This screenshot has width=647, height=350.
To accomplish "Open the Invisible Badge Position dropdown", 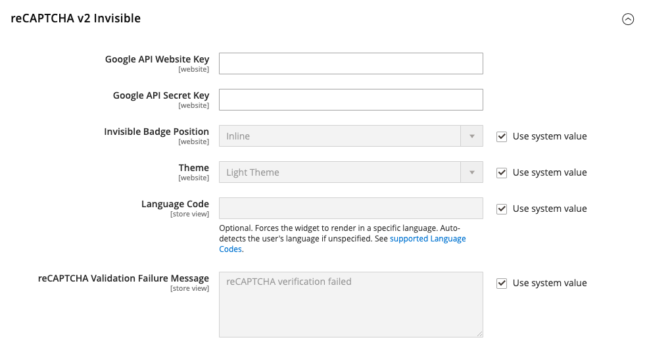I will click(350, 136).
